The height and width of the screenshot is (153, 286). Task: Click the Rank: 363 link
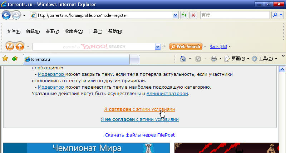coord(218,46)
